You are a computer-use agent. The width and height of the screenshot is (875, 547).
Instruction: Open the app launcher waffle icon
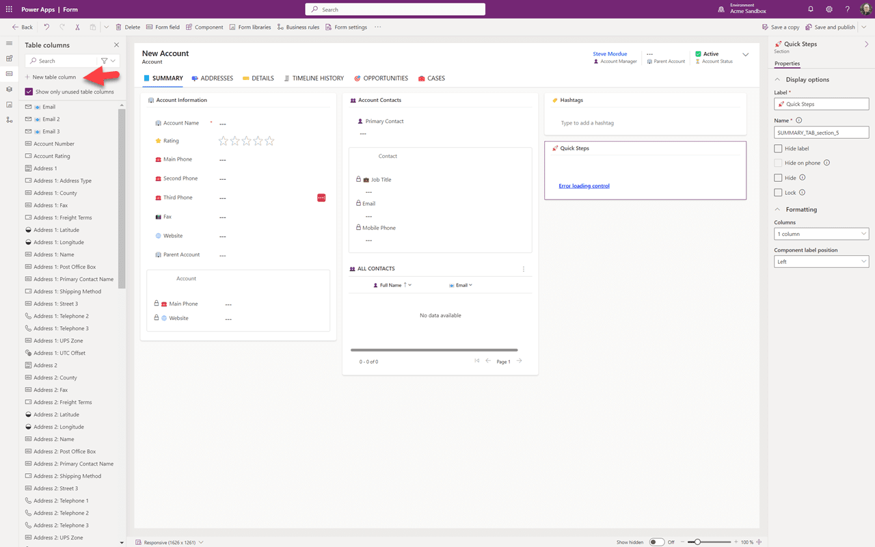coord(9,10)
